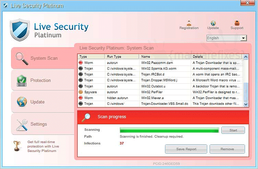Sort results by Name column header
258x169 pixels.
(x=165, y=57)
